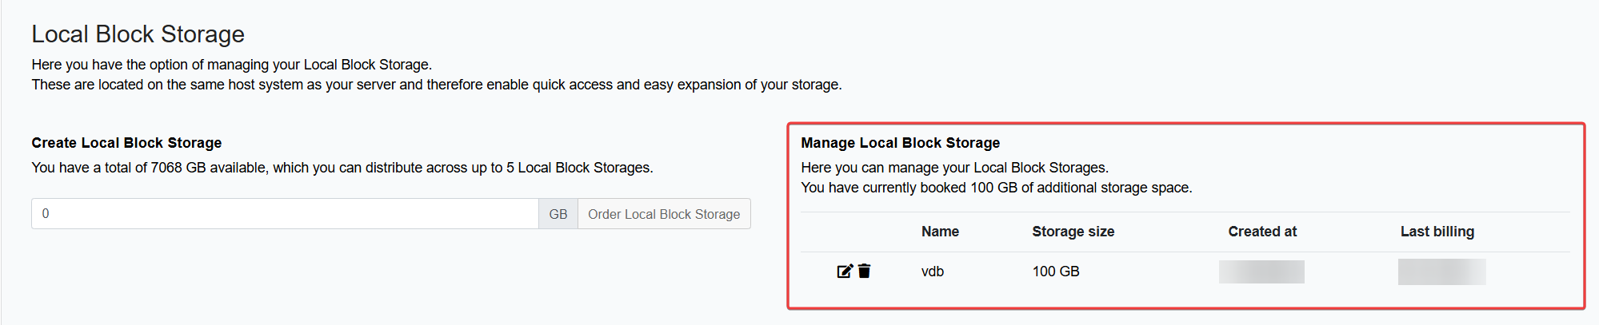The image size is (1599, 325).
Task: Click the GB unit label beside input
Action: click(x=558, y=214)
